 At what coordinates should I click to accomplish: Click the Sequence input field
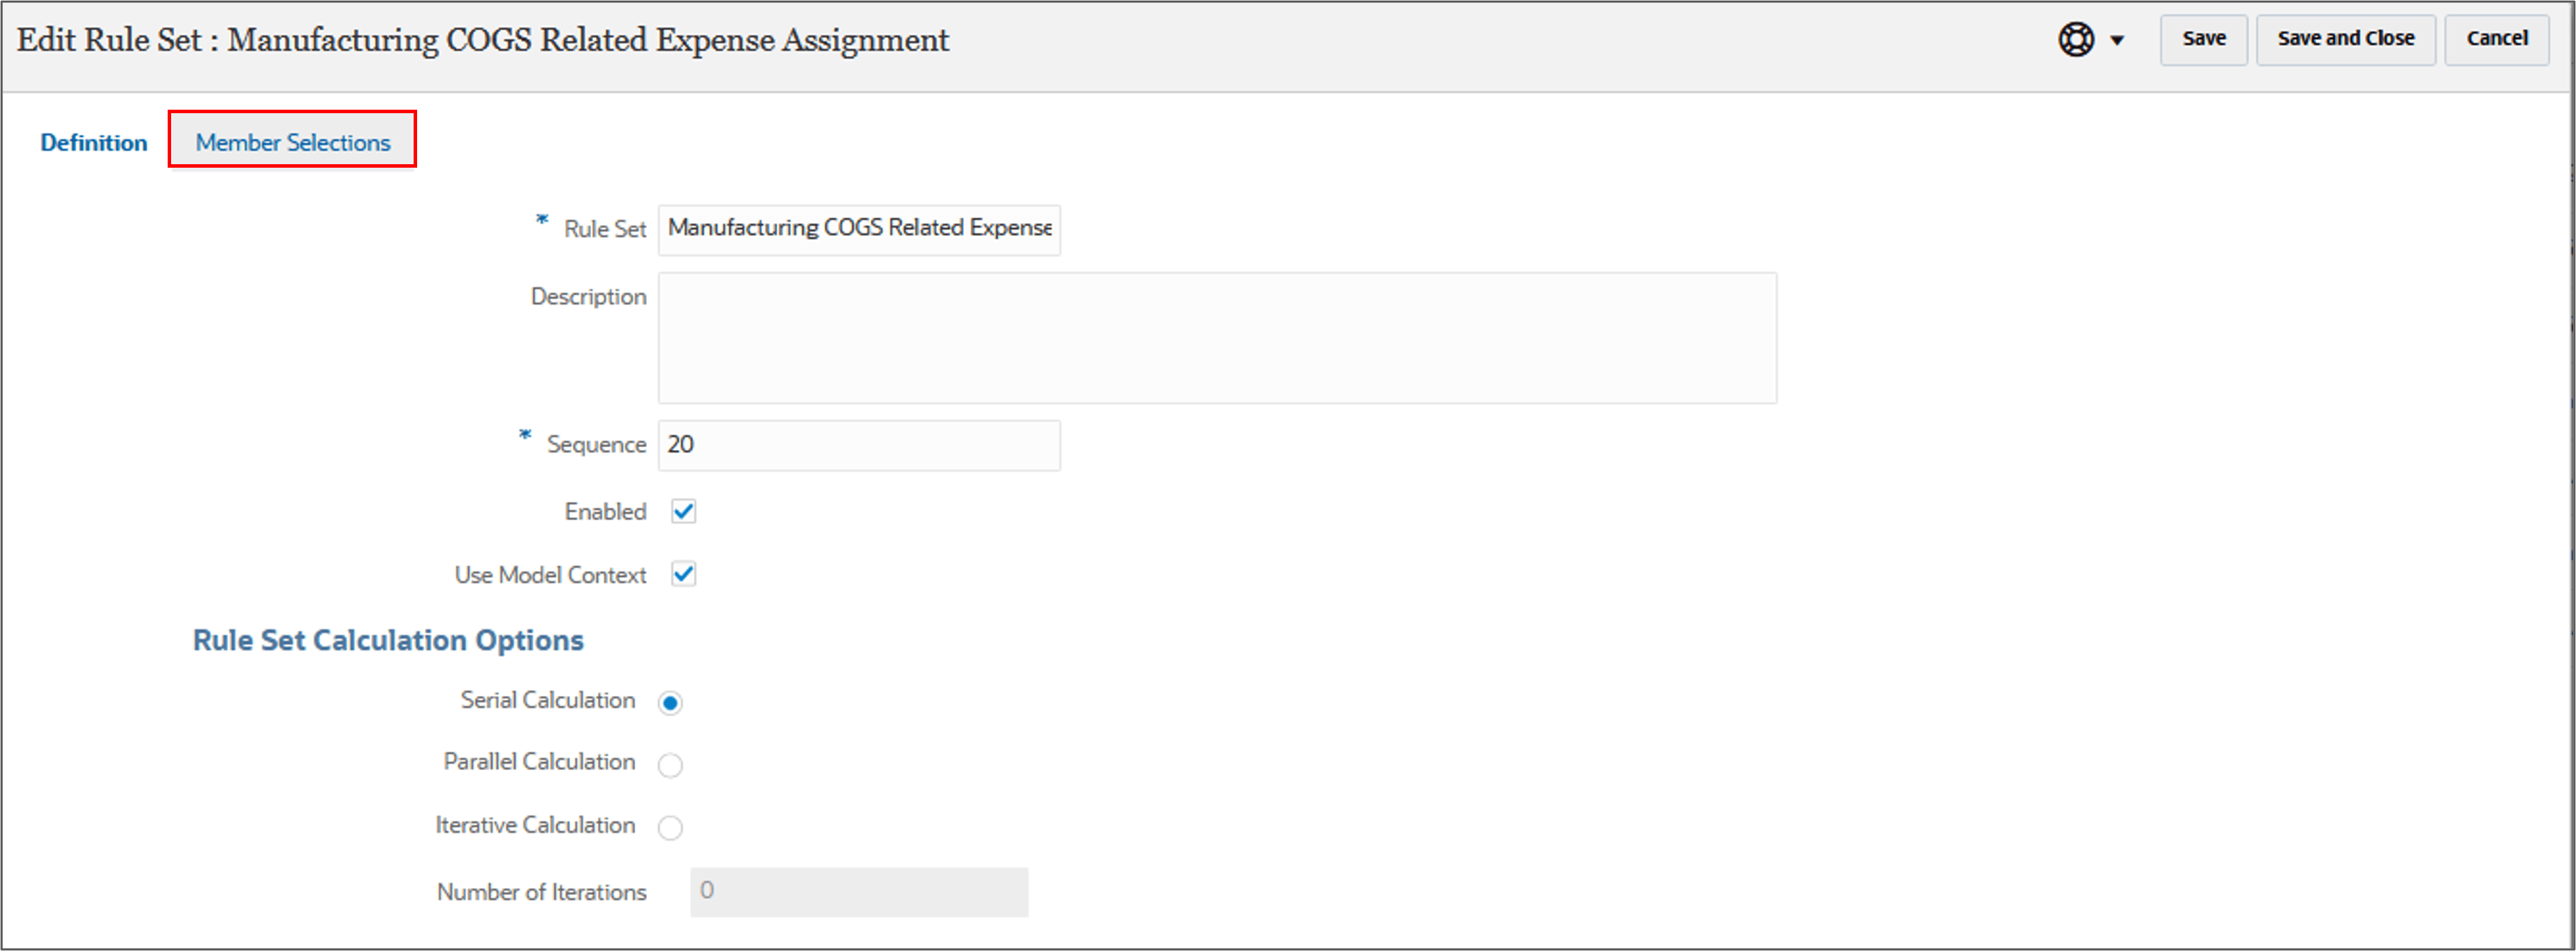coord(858,445)
